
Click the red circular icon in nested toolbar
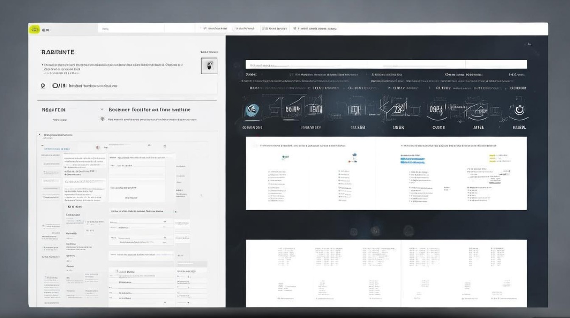[x=98, y=148]
